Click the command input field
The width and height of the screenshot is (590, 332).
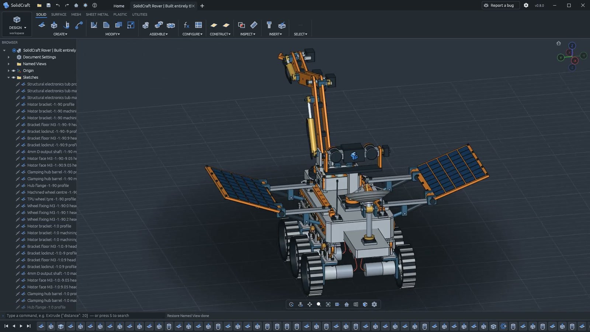click(84, 316)
